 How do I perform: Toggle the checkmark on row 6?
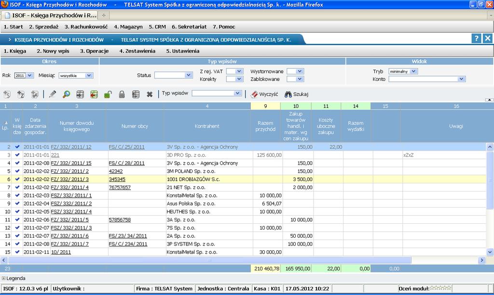coord(17,179)
